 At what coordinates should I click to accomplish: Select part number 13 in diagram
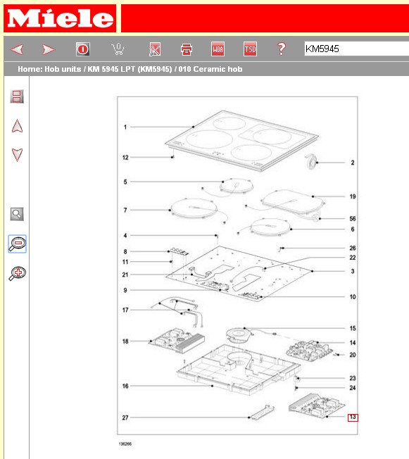(x=353, y=417)
